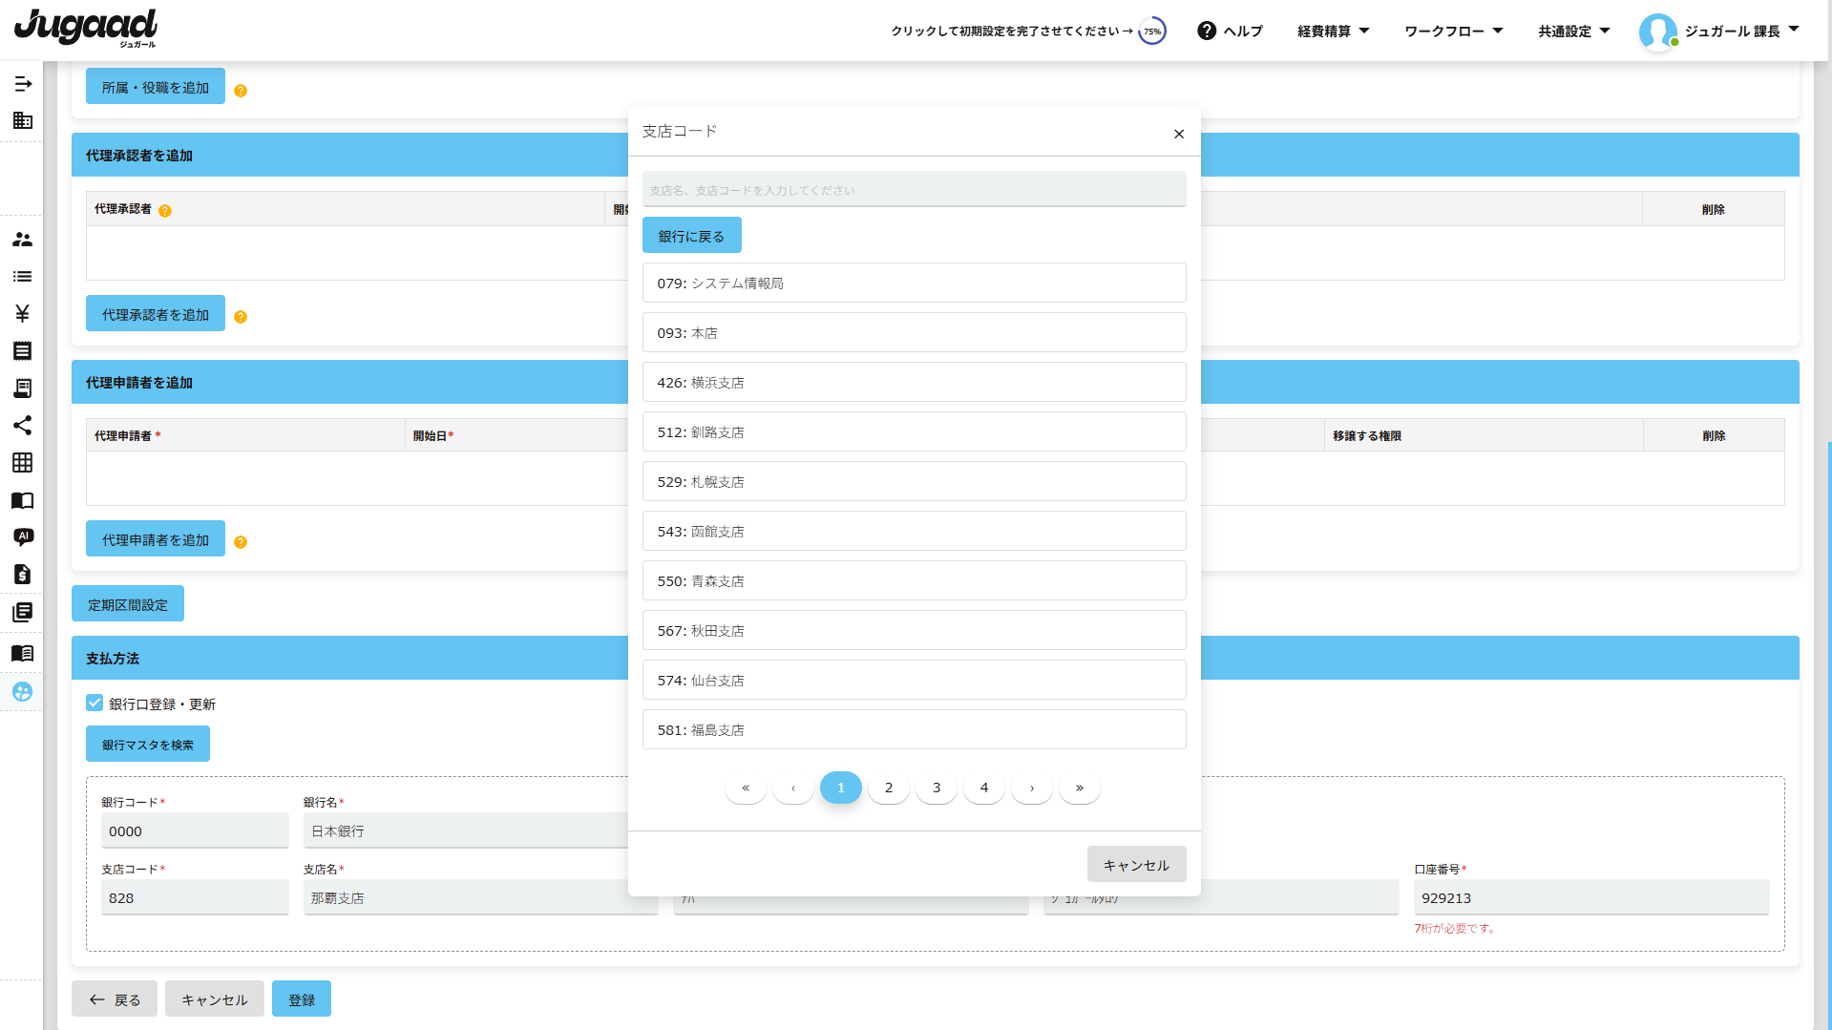This screenshot has width=1832, height=1030.
Task: Expand the 共通設定 dropdown menu
Action: pyautogui.click(x=1573, y=32)
